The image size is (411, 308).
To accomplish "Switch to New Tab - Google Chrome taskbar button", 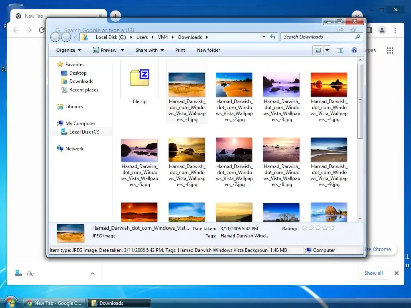I will [x=54, y=303].
